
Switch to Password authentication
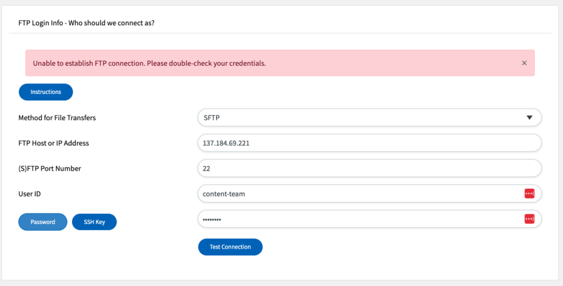(43, 222)
